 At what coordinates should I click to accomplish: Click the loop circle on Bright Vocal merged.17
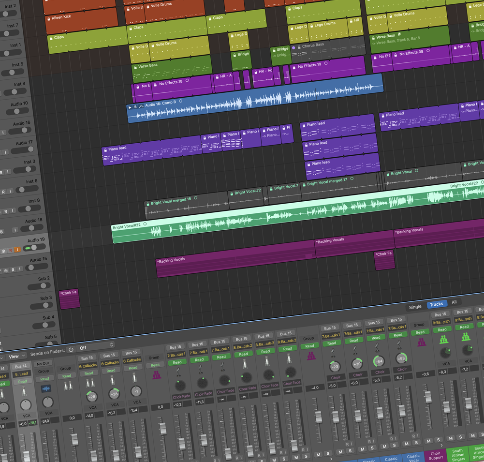tap(352, 179)
